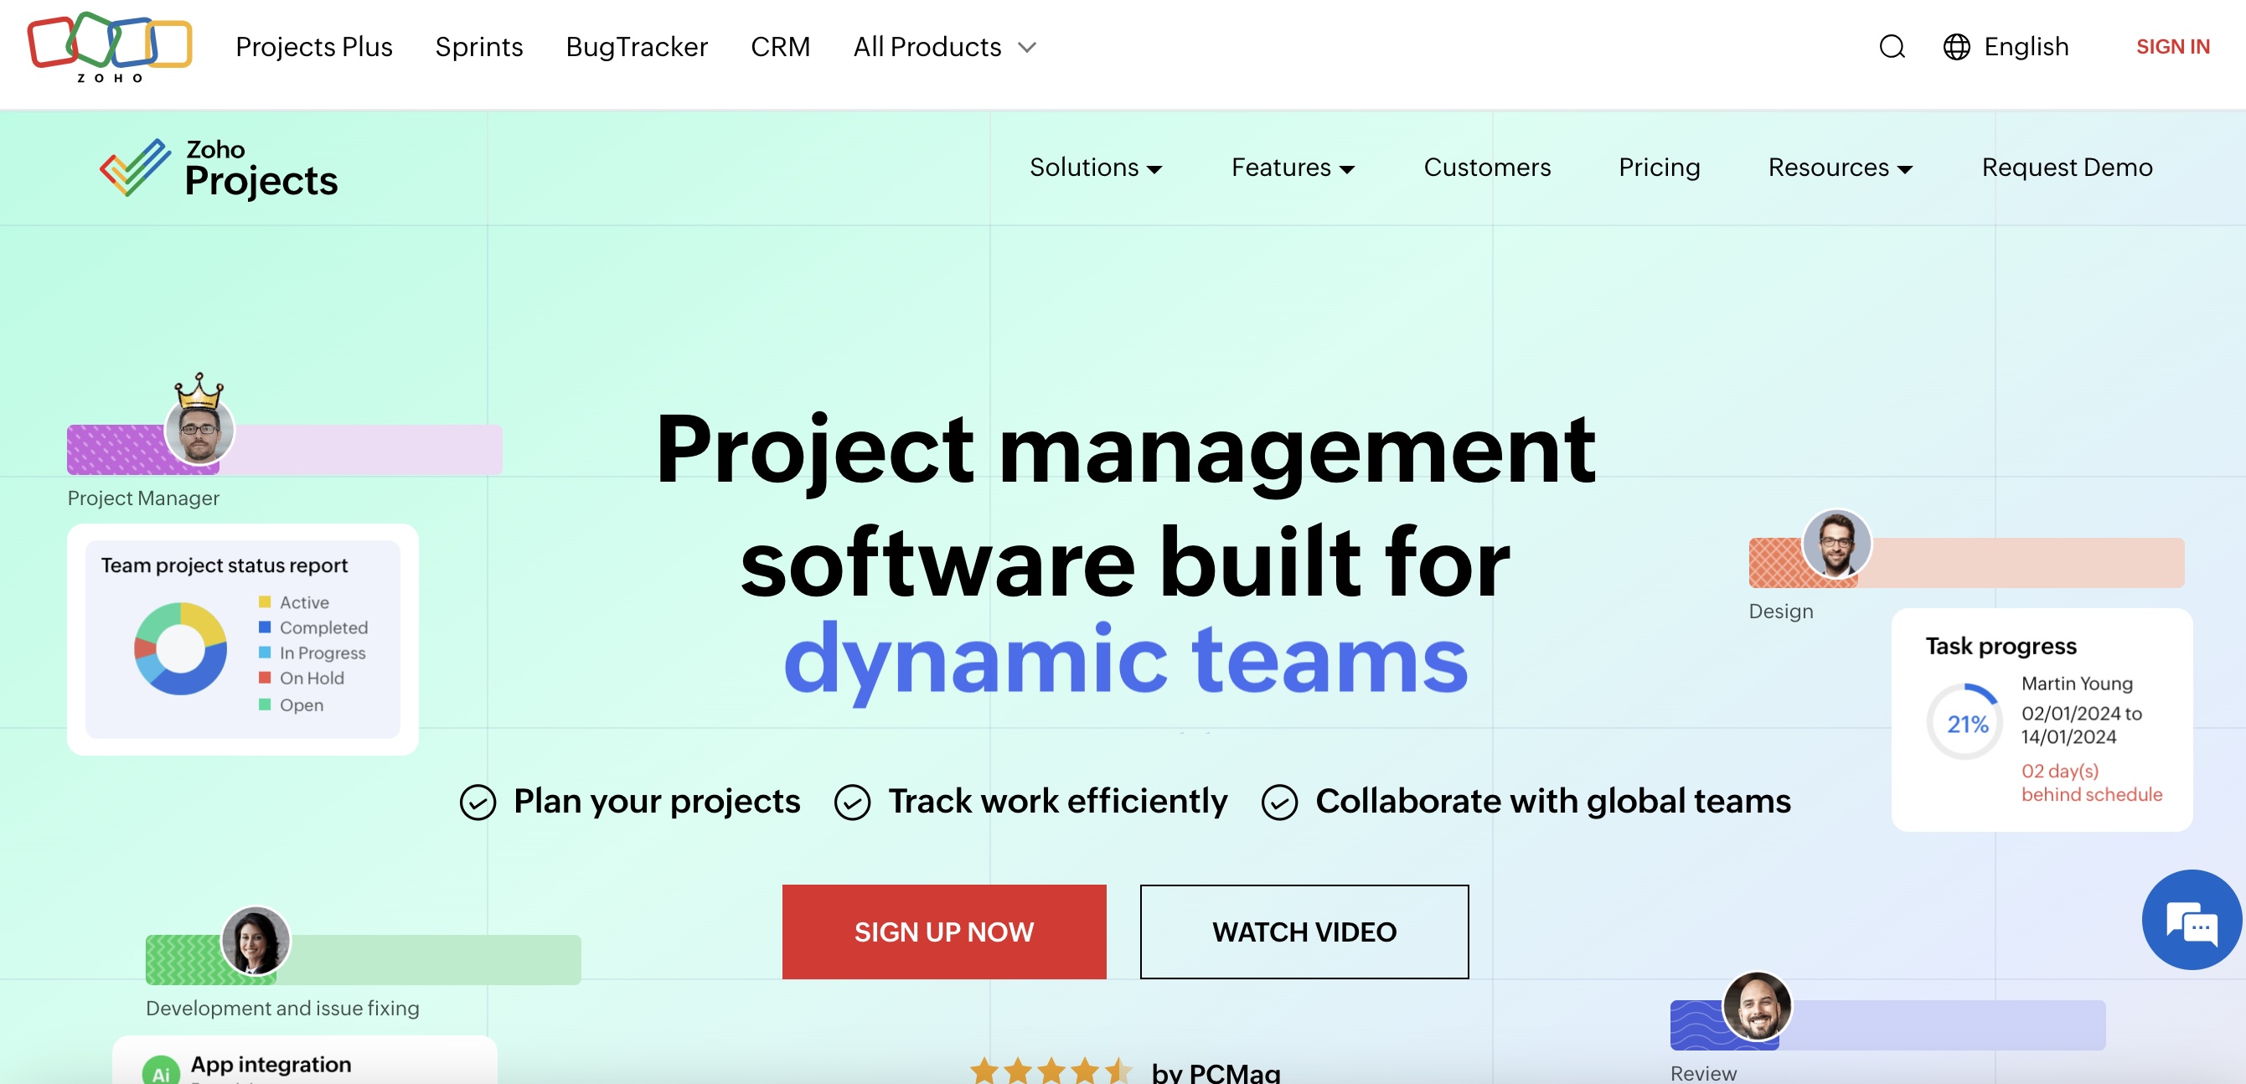Screen dimensions: 2246x1084
Task: Click the "Development and issue fixing" label
Action: (x=282, y=1007)
